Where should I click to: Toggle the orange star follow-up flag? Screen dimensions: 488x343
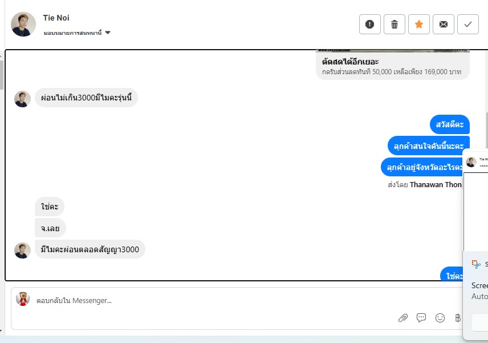point(419,24)
